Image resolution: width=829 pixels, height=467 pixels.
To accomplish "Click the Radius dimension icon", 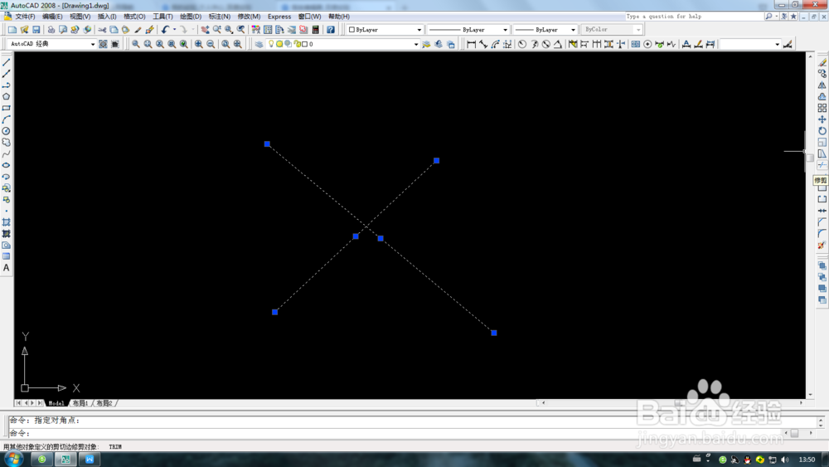I will (522, 44).
